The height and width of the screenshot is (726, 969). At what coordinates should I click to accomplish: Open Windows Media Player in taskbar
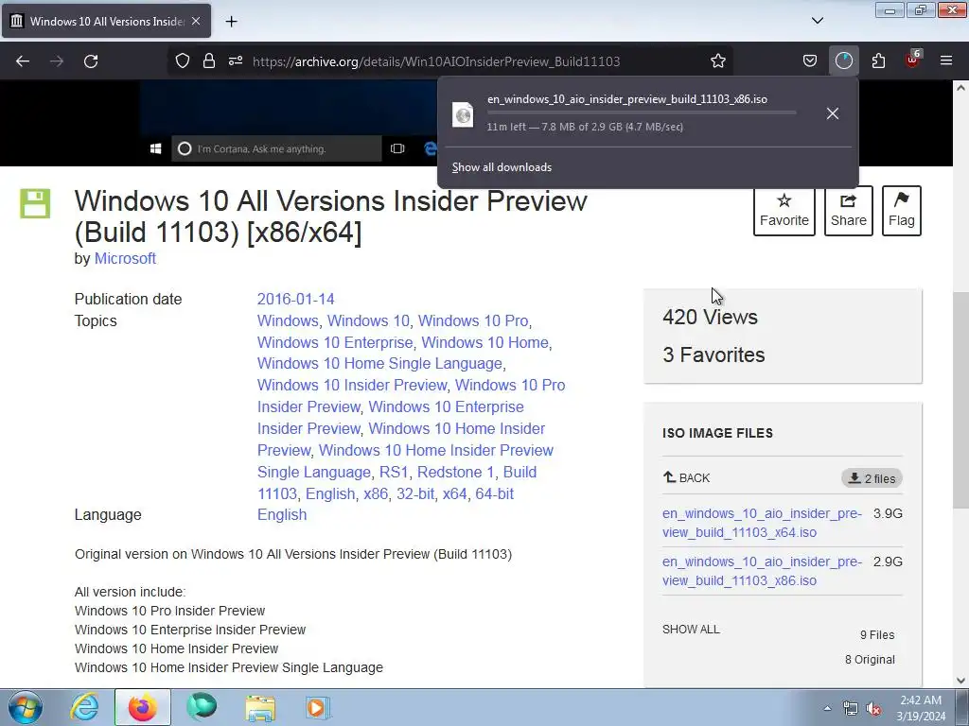click(x=318, y=707)
